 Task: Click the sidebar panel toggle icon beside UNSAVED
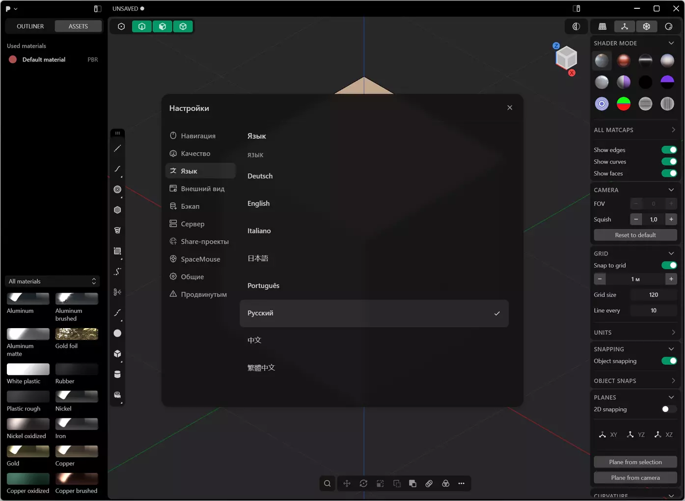pyautogui.click(x=97, y=9)
